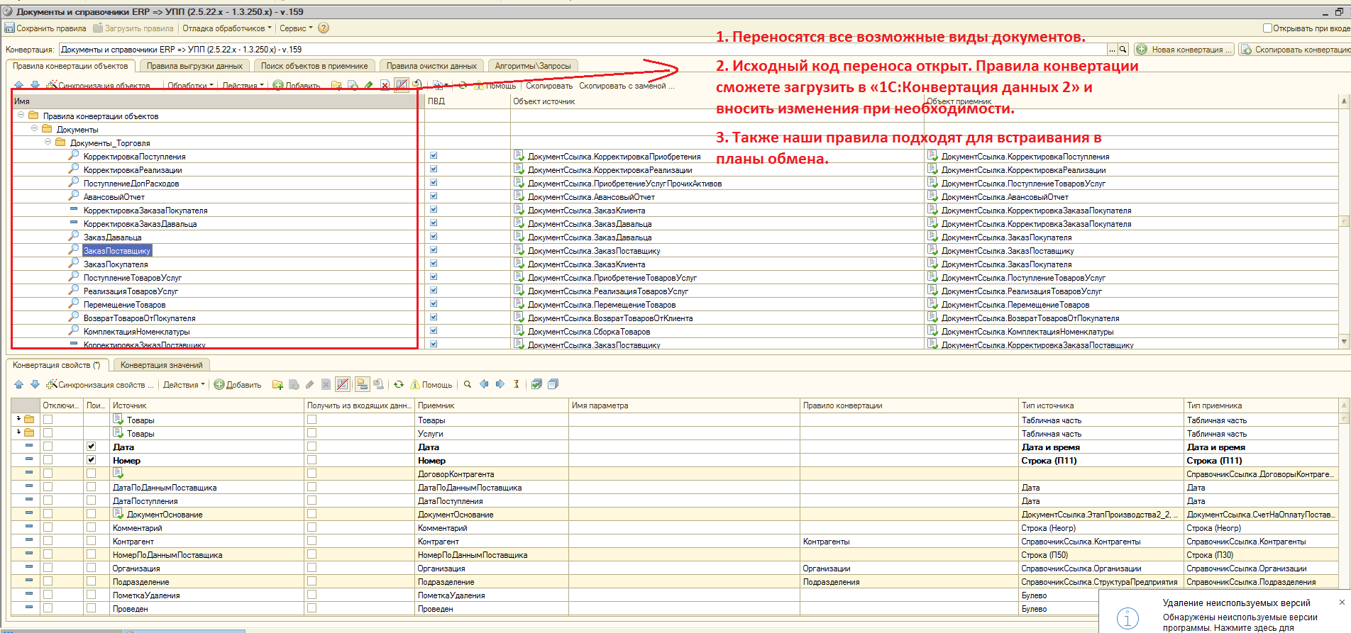Switch to Правила очистки данных tab
Viewport: 1351px width, 633px height.
[431, 66]
